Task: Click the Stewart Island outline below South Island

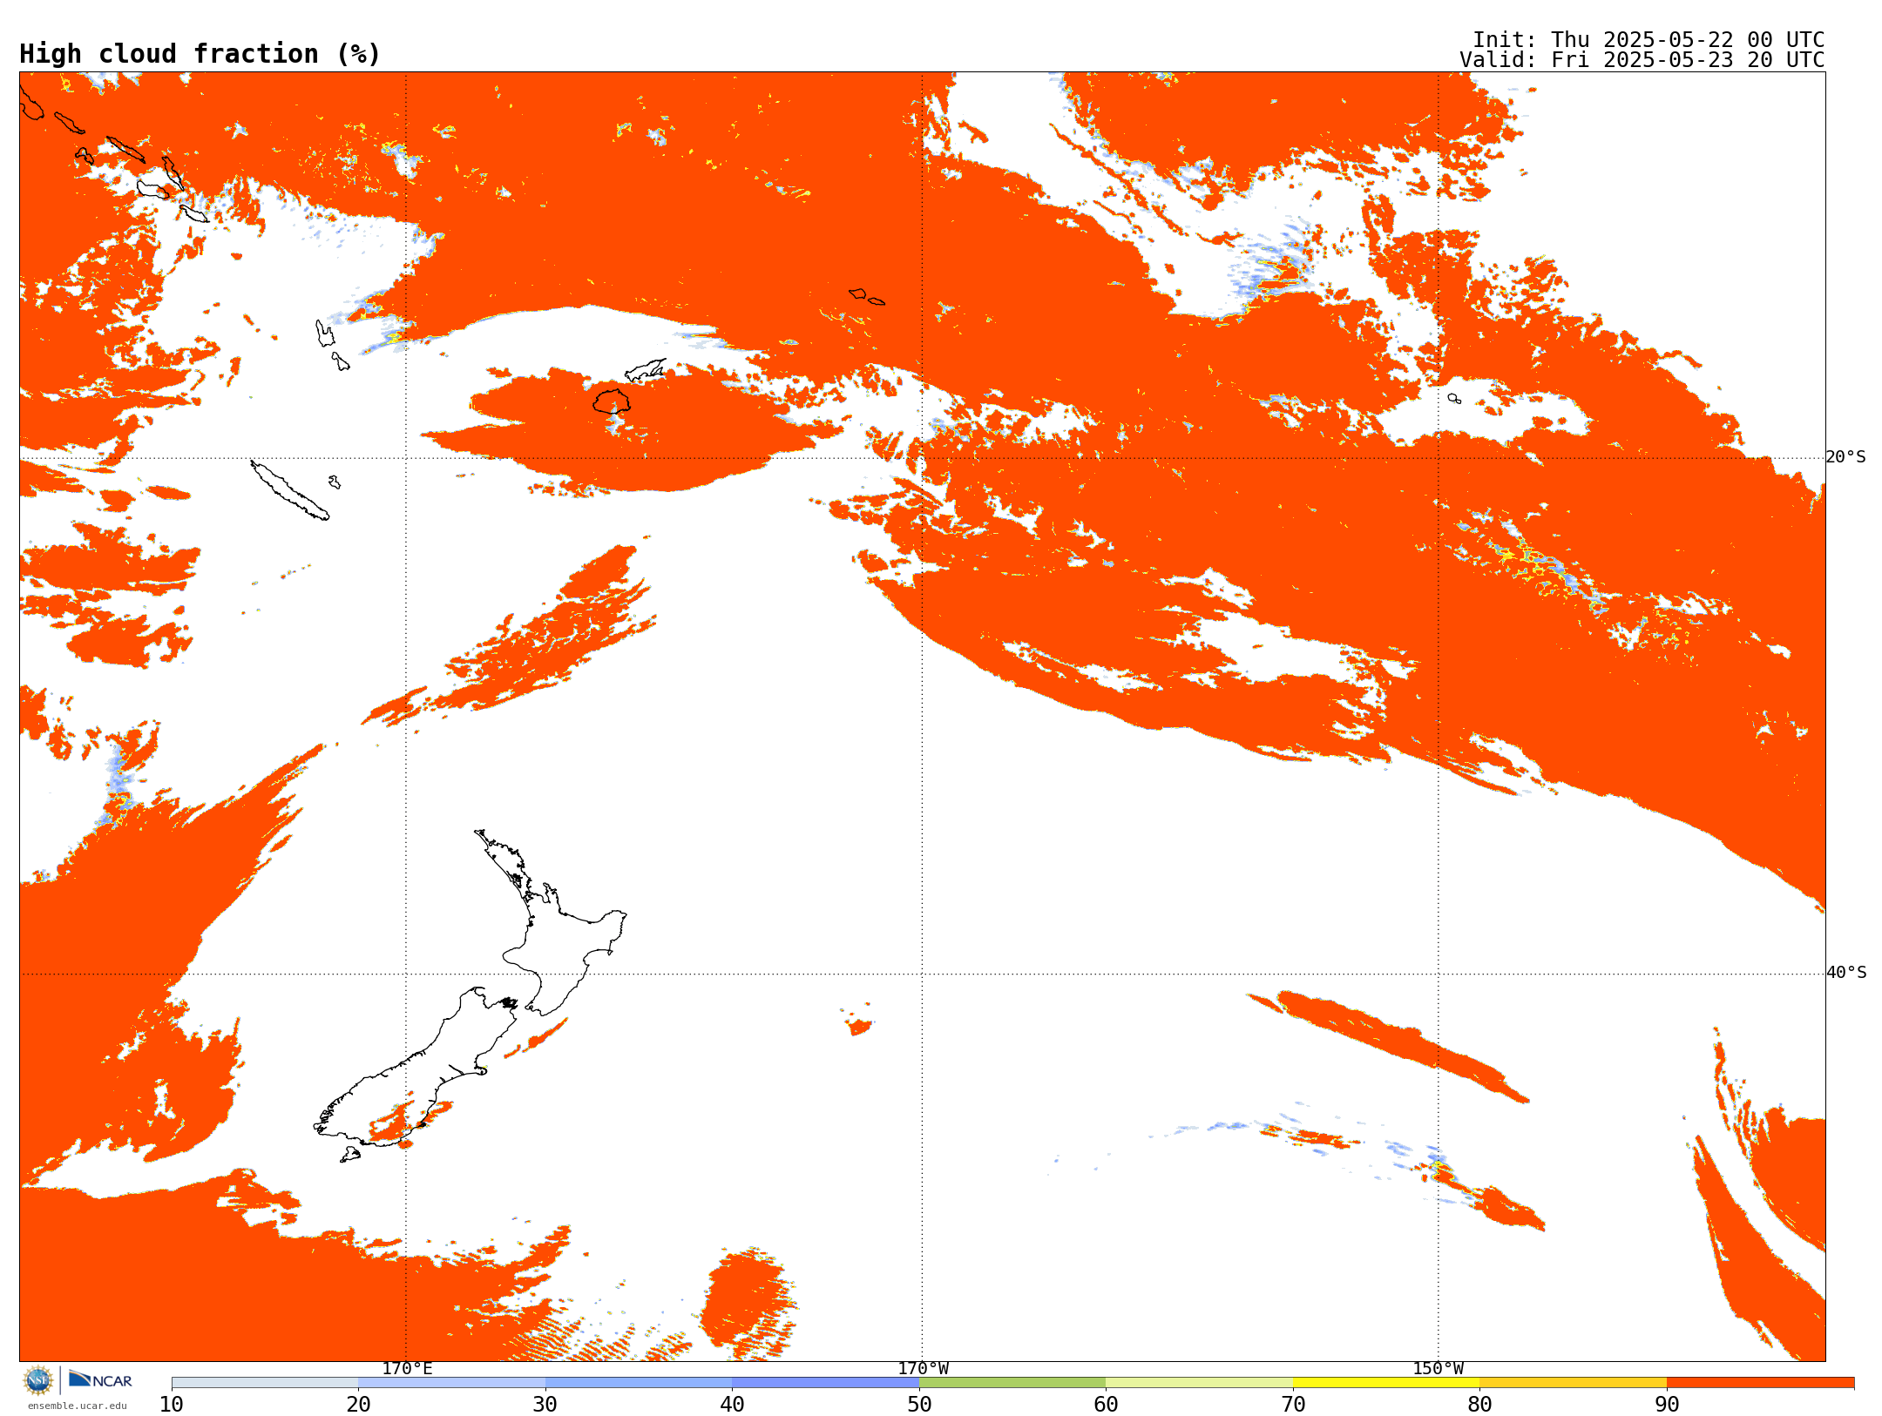Action: click(x=350, y=1155)
